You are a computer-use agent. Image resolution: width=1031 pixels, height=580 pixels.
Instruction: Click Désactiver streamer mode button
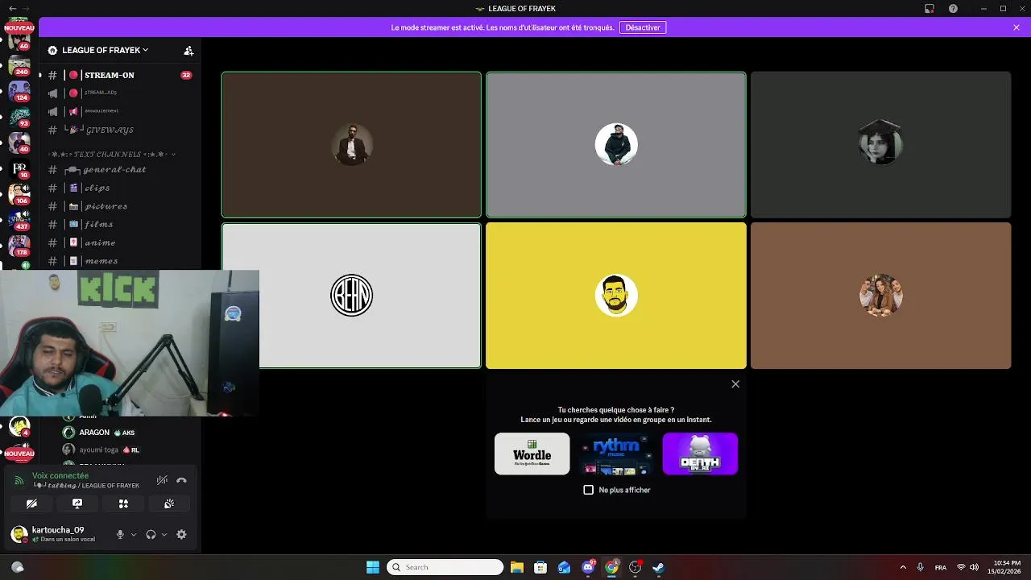click(643, 27)
